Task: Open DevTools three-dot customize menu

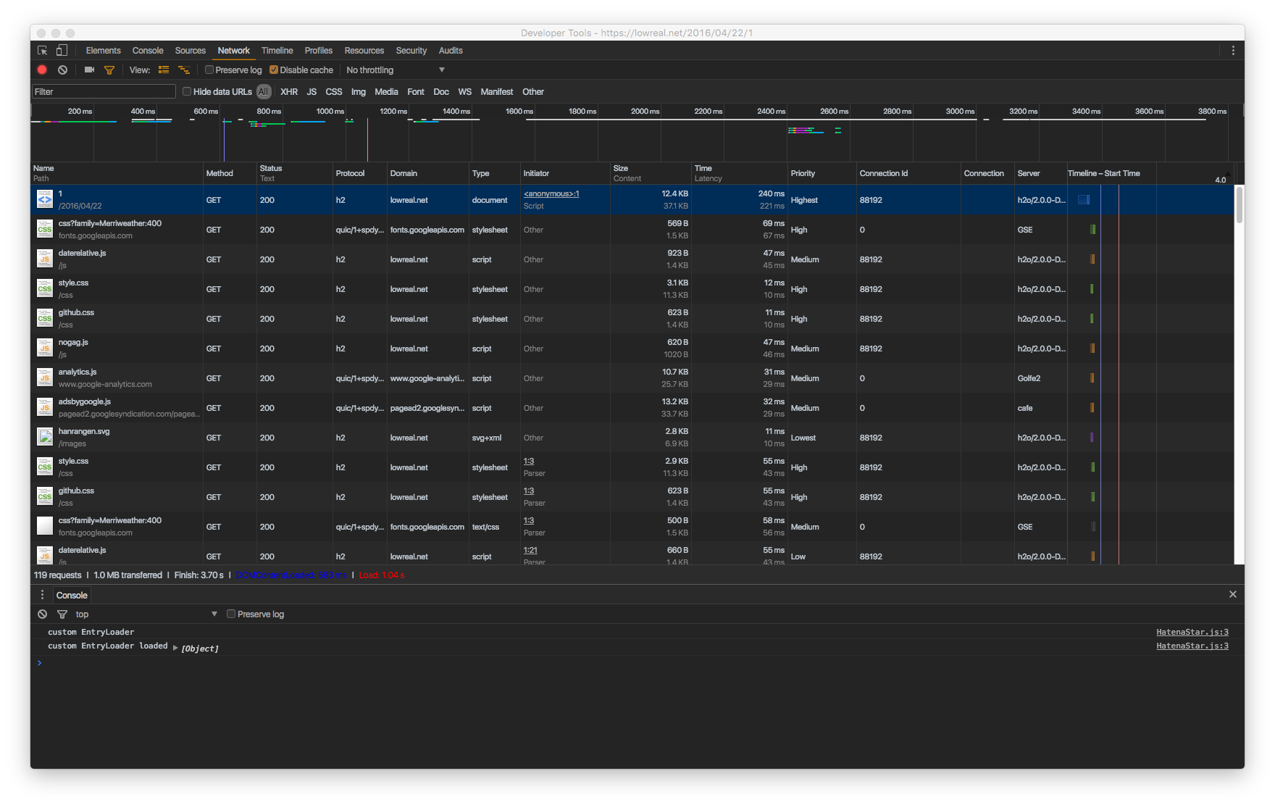Action: click(x=1233, y=51)
